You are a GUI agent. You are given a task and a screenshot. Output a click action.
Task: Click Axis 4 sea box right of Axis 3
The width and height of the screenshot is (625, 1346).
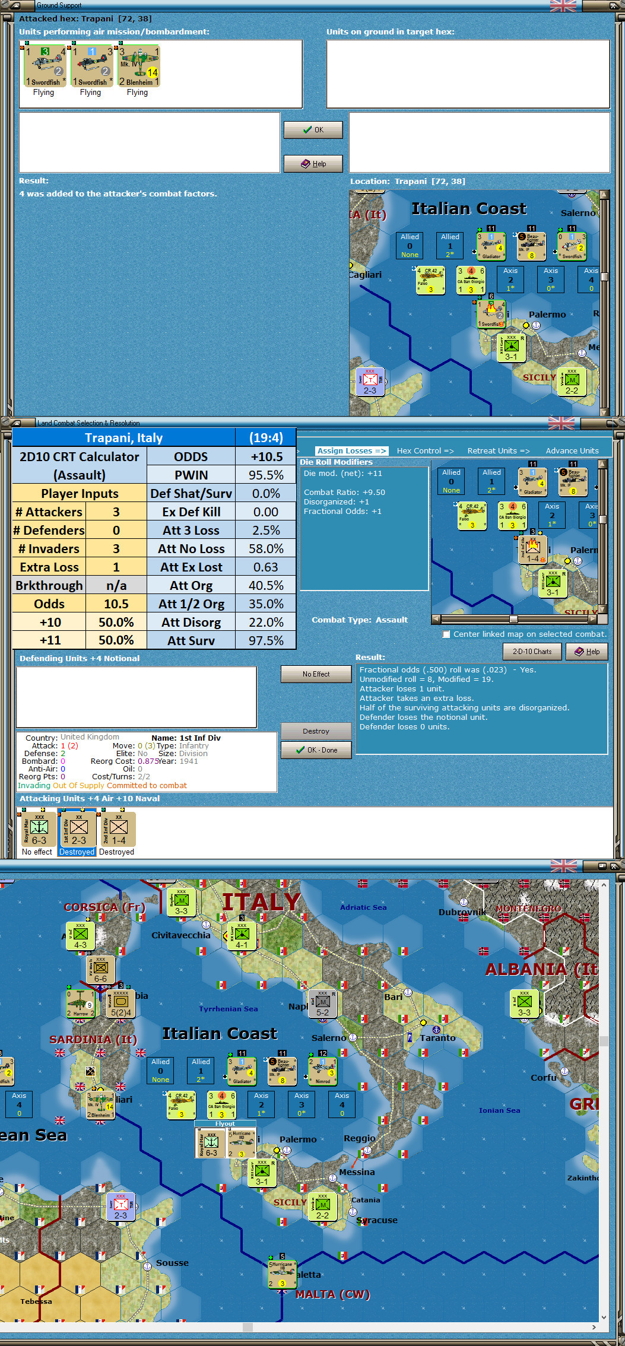coord(342,1104)
